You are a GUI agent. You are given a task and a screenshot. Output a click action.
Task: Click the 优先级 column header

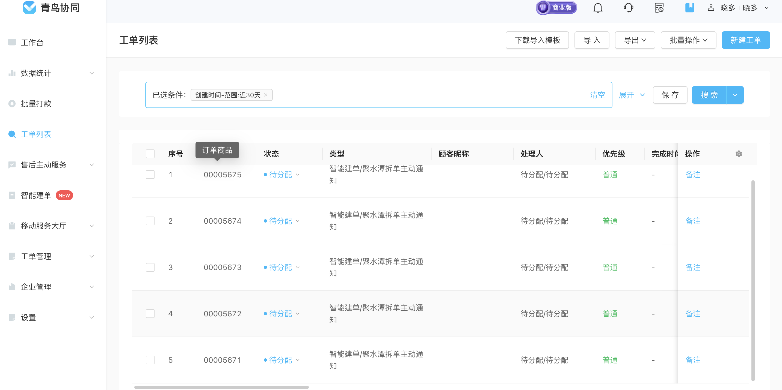614,154
